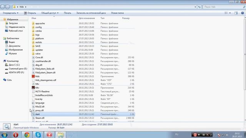The height and width of the screenshot is (138, 246).
Task: Click the taskbar clock
Action: [237, 135]
